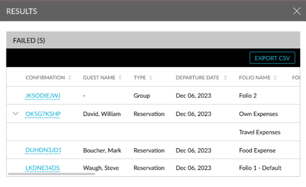Click the Confirmation column header
The image size is (306, 187).
(x=45, y=78)
